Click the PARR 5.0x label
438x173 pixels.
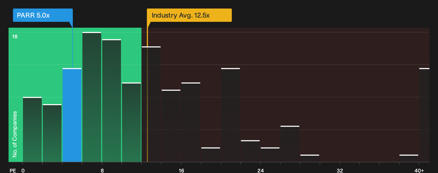(43, 15)
